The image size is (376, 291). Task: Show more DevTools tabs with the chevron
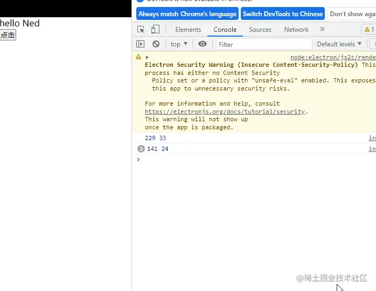[322, 29]
